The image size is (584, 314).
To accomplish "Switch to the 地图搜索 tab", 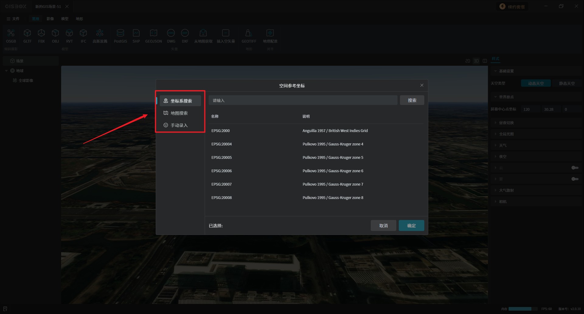I will (179, 113).
